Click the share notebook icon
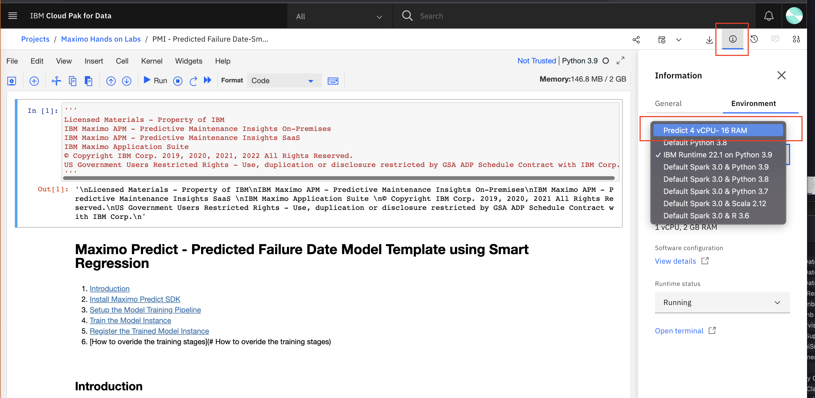The height and width of the screenshot is (398, 815). click(636, 39)
